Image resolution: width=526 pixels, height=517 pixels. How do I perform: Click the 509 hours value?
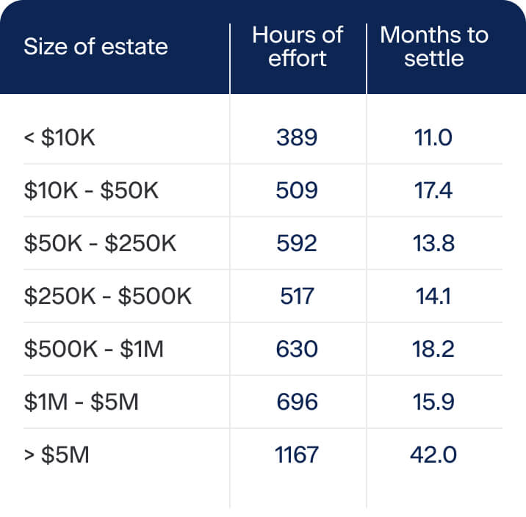click(x=297, y=190)
